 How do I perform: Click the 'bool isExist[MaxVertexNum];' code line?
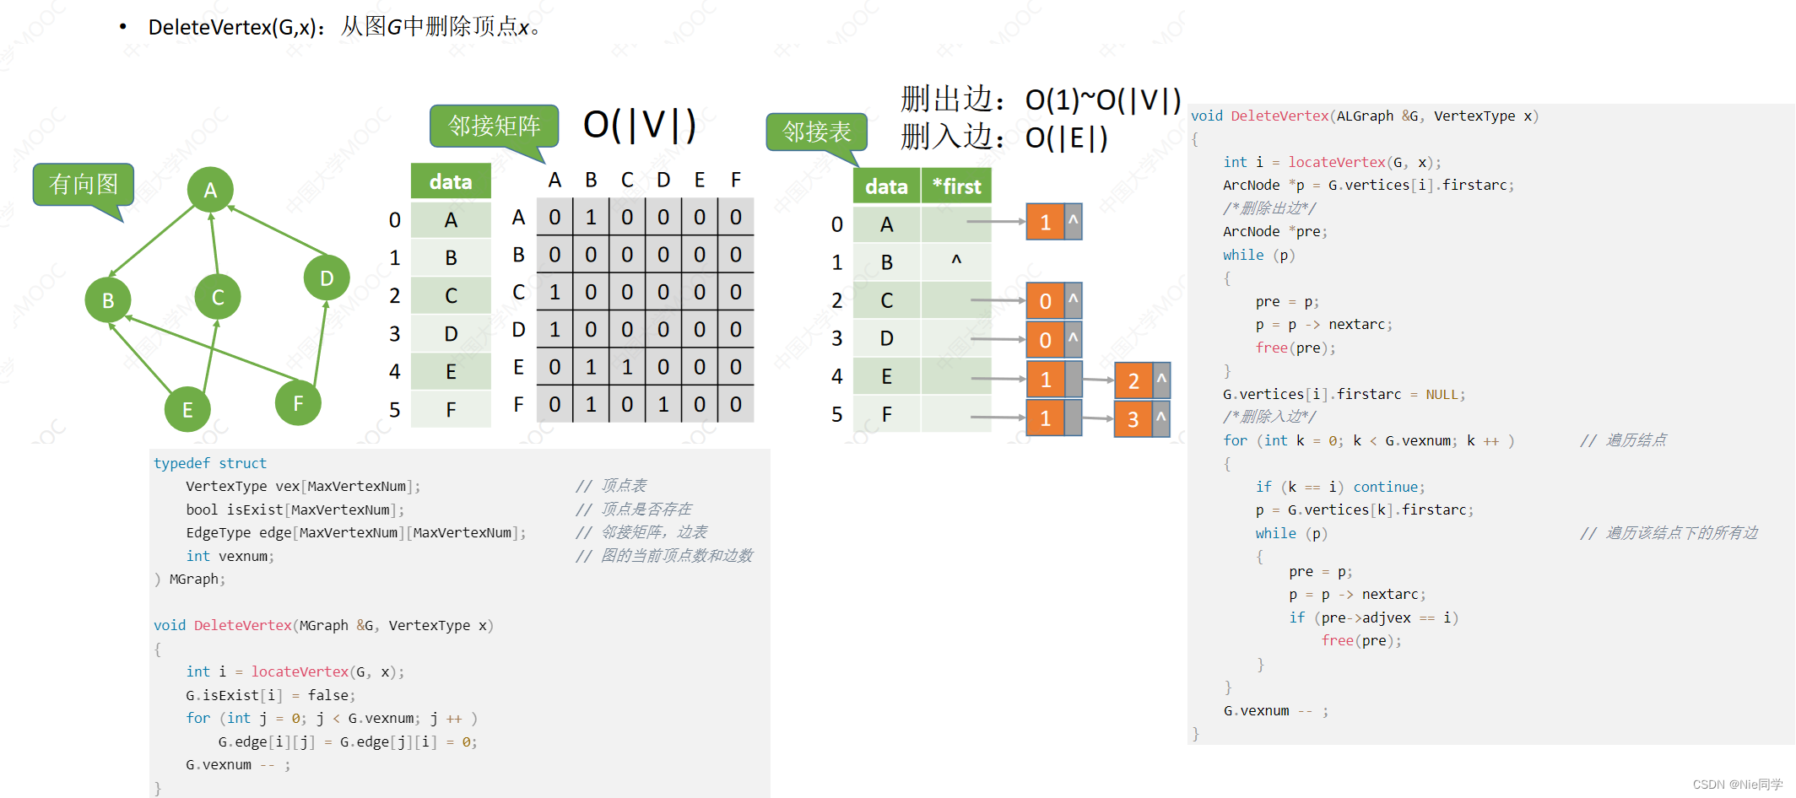point(295,510)
